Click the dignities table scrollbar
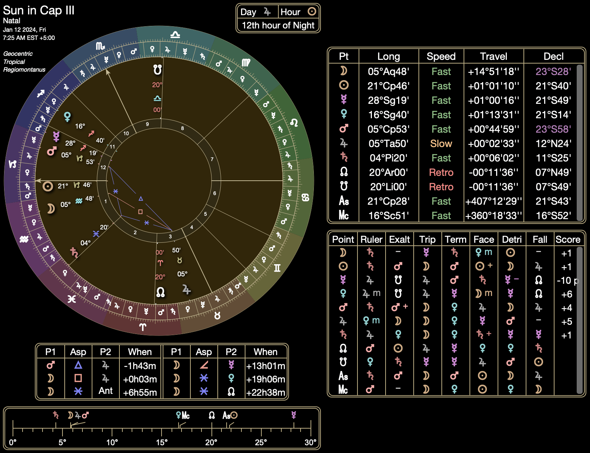 point(579,320)
